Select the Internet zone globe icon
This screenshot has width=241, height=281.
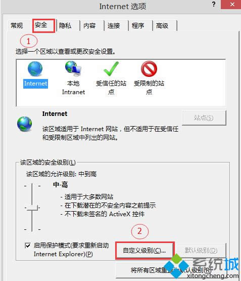point(35,69)
